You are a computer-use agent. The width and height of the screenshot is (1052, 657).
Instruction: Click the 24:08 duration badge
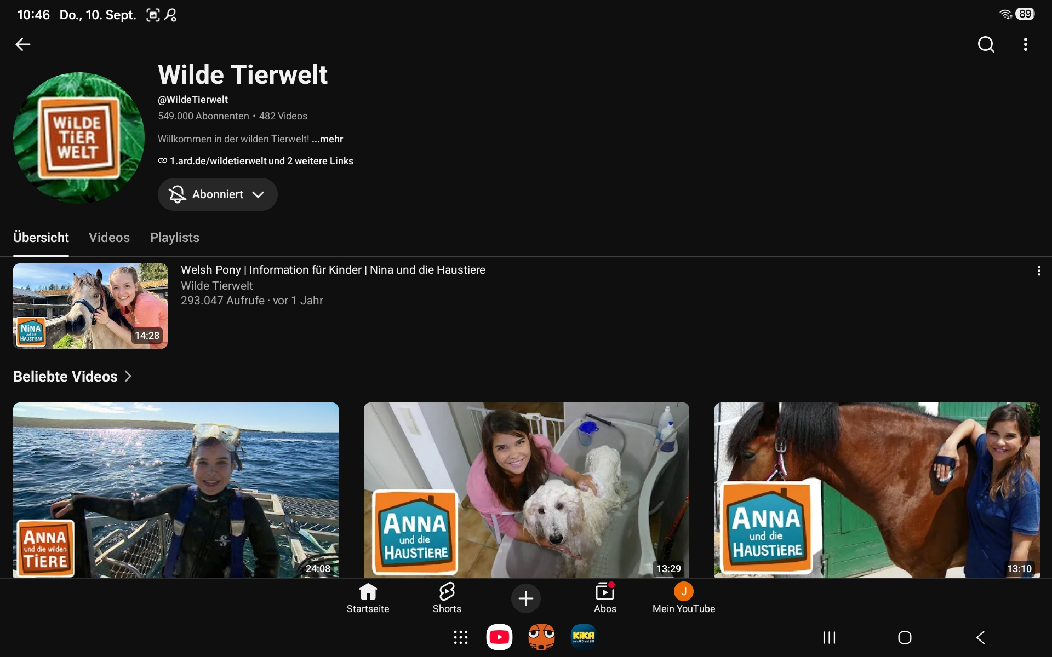pos(318,569)
